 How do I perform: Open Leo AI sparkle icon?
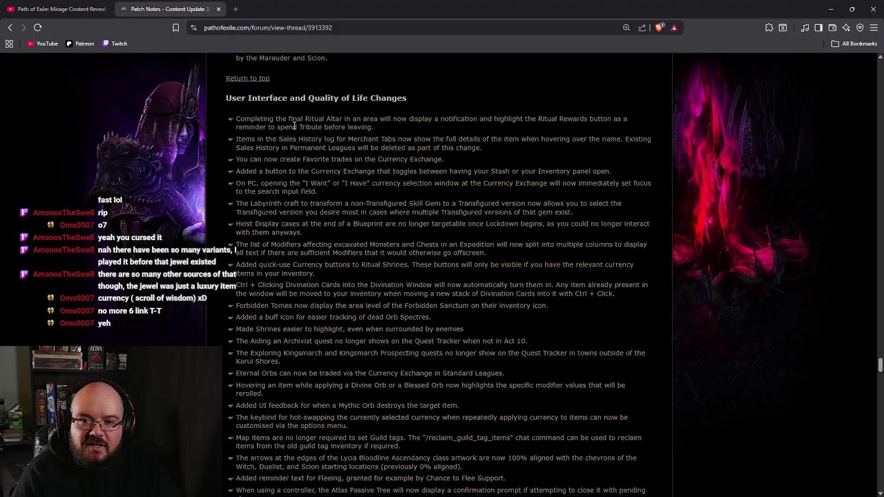coord(846,28)
